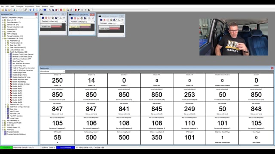This screenshot has width=275, height=154.
Task: Select Gear Ratio parameter
Action: point(13,109)
